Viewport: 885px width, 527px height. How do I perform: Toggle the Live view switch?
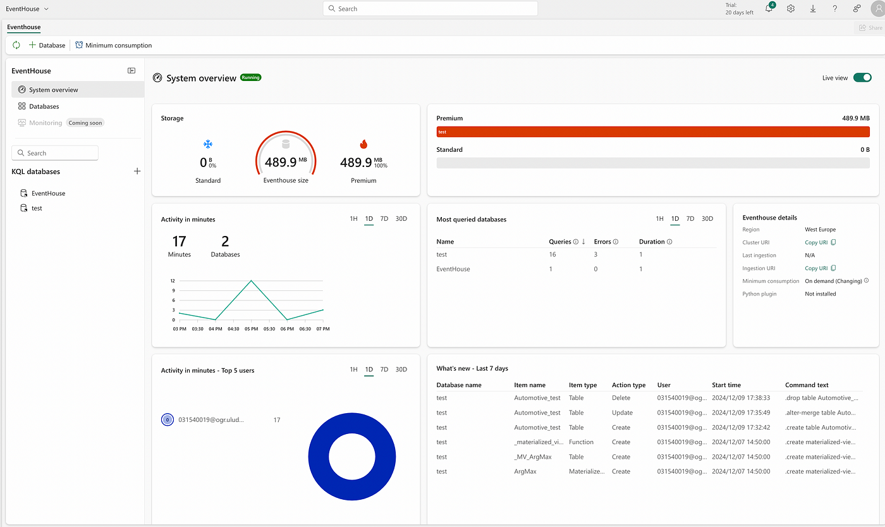[x=862, y=78]
